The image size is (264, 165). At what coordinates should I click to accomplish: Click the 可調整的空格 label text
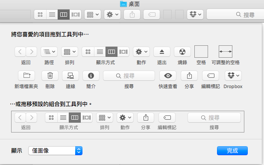[226, 62]
